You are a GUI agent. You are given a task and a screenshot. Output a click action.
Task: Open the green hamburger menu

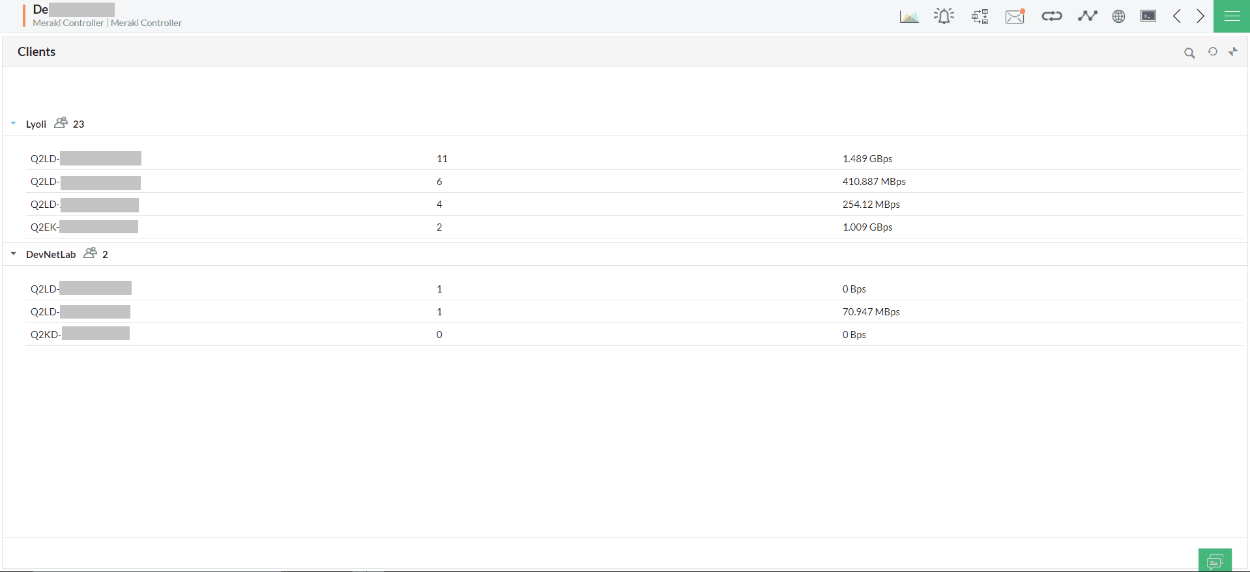pos(1232,16)
